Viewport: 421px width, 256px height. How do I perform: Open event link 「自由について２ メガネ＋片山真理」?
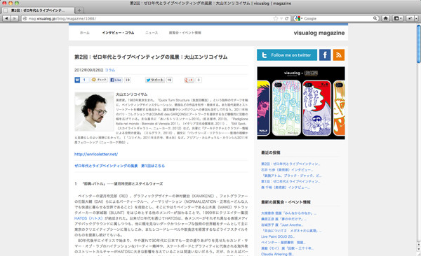[x=291, y=231]
